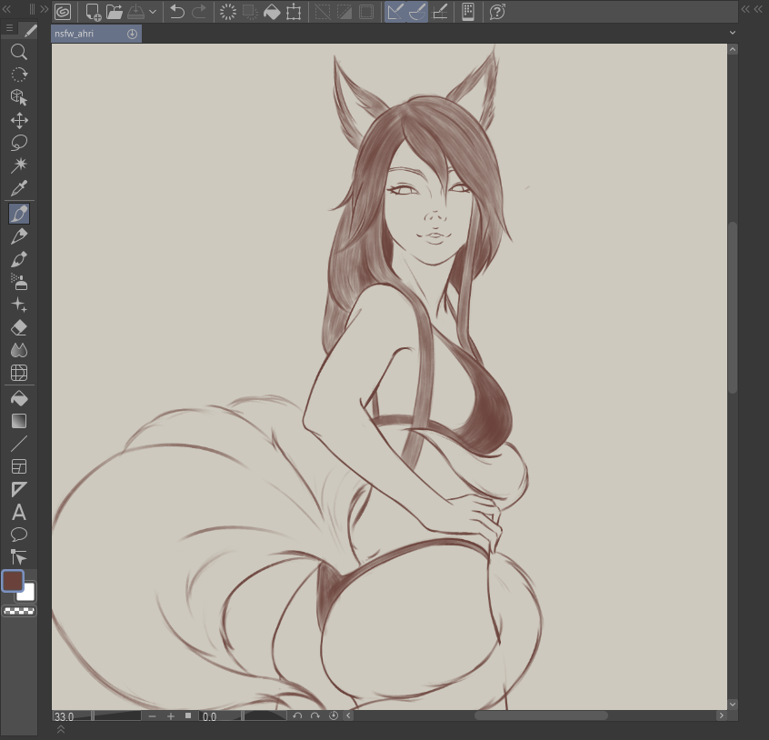This screenshot has height=740, width=769.
Task: Select the transparent color checkered swatch
Action: click(19, 611)
